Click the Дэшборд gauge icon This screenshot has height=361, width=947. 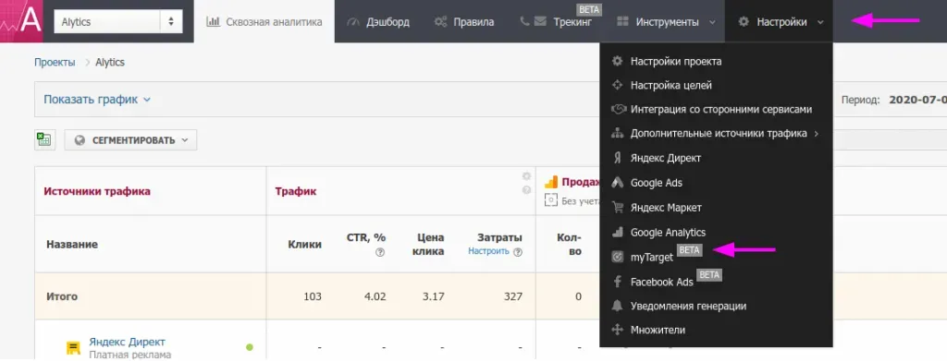[353, 21]
